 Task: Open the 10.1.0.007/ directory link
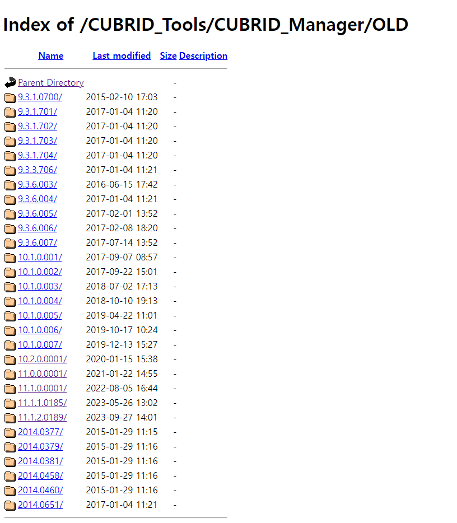[x=40, y=344]
